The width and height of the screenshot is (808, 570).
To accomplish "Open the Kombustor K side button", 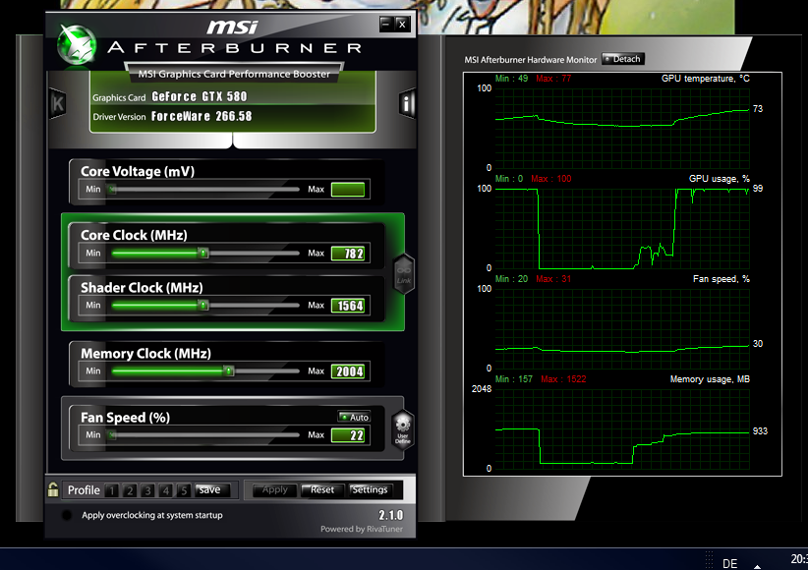I will tap(58, 103).
